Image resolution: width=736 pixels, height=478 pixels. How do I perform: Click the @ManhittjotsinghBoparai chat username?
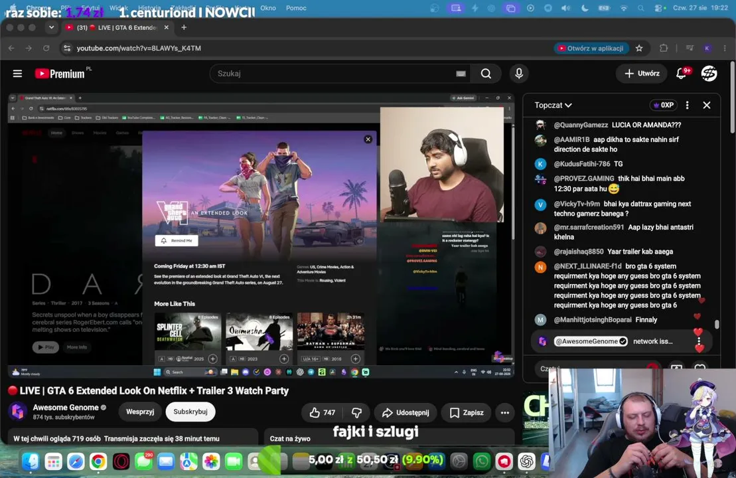point(593,320)
